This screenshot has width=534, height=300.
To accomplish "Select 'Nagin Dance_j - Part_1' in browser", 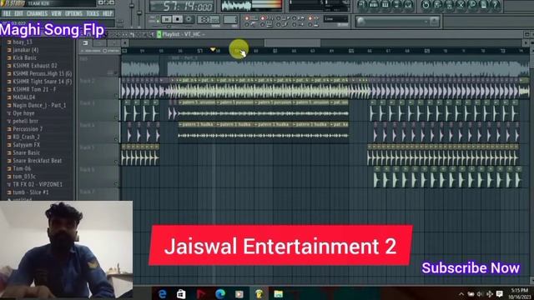I will pyautogui.click(x=39, y=106).
